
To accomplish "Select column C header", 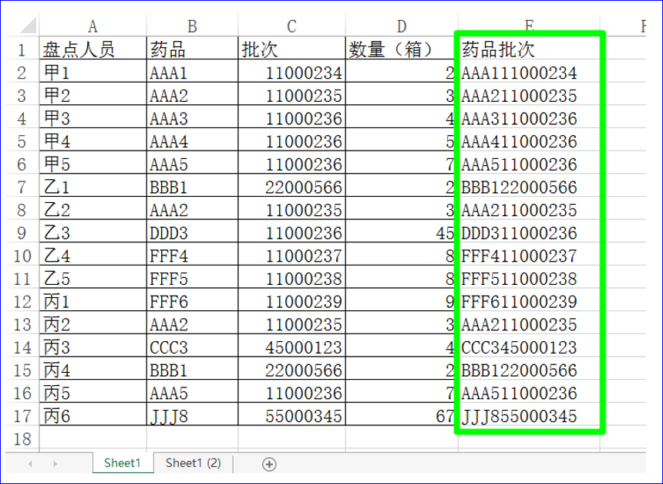I will [291, 26].
